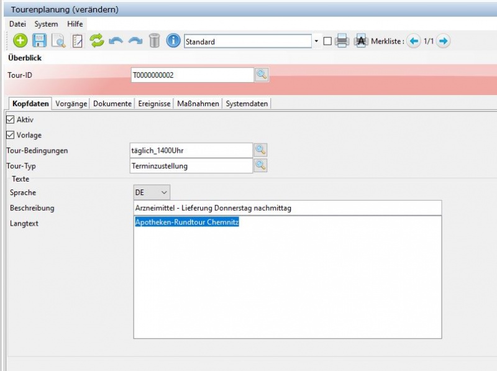Delete the record with the trash can icon
Viewport: 497px width, 371px height.
pos(154,41)
